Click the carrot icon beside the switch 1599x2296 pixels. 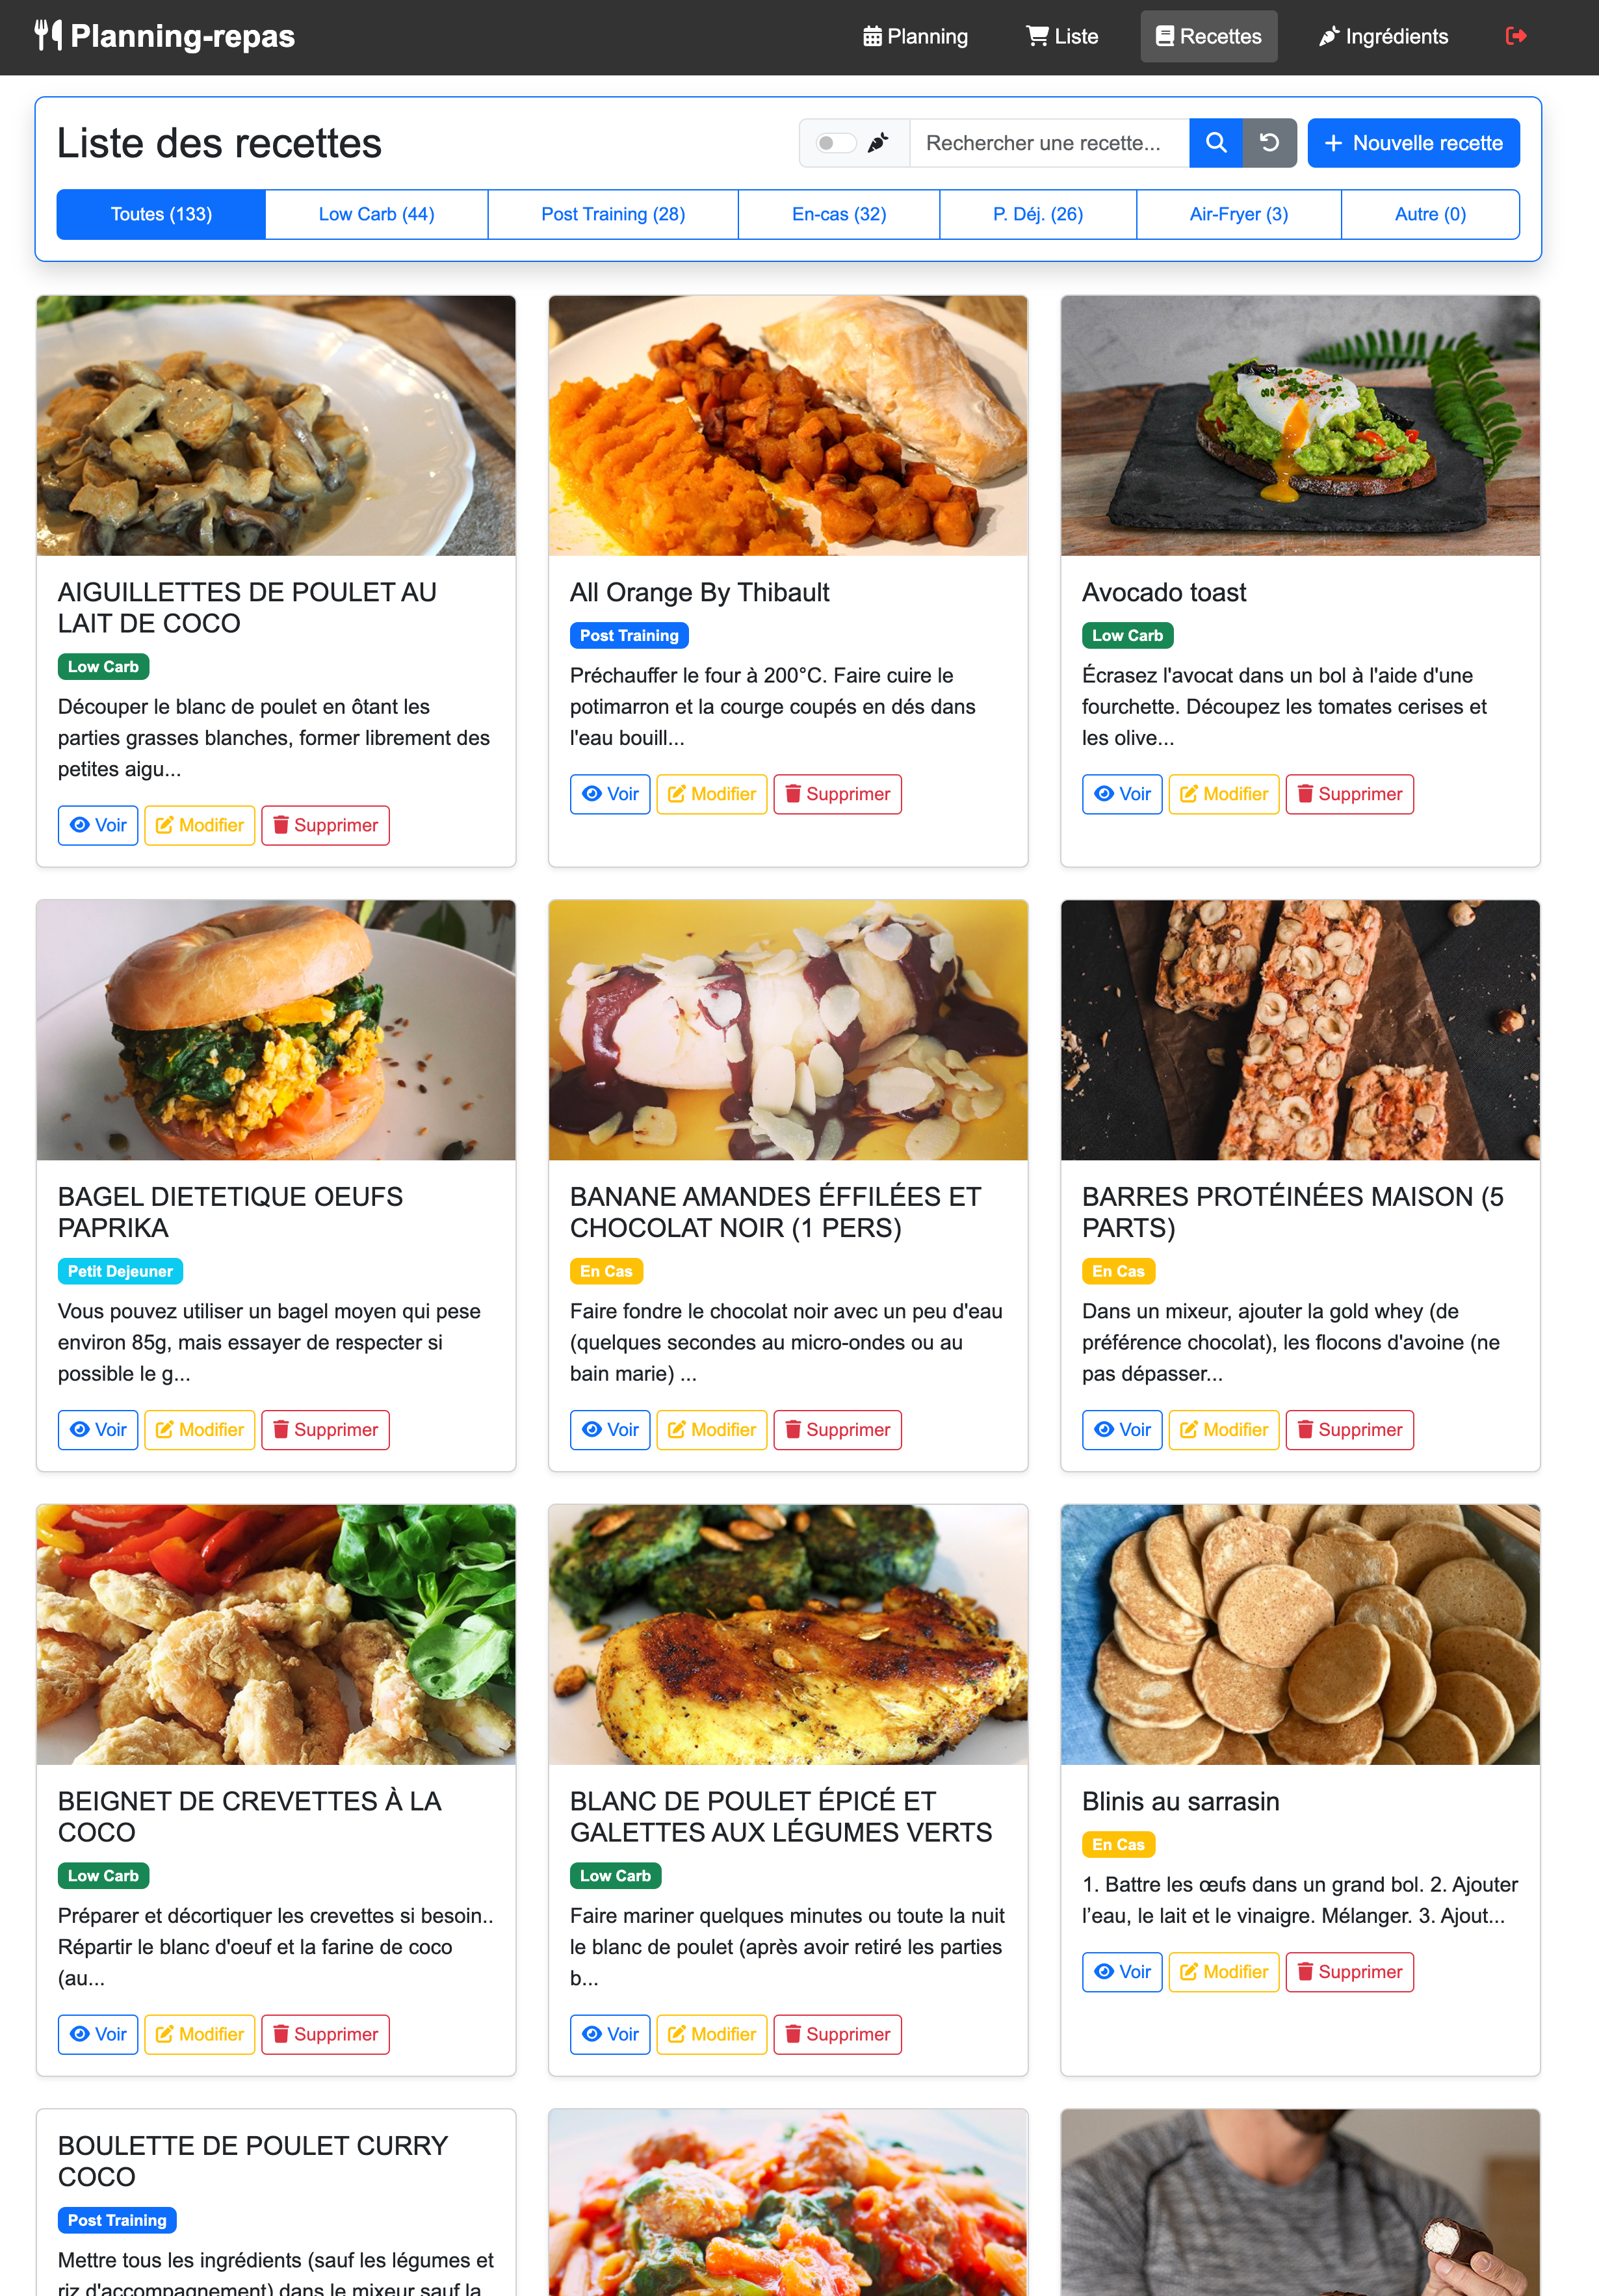click(x=878, y=143)
